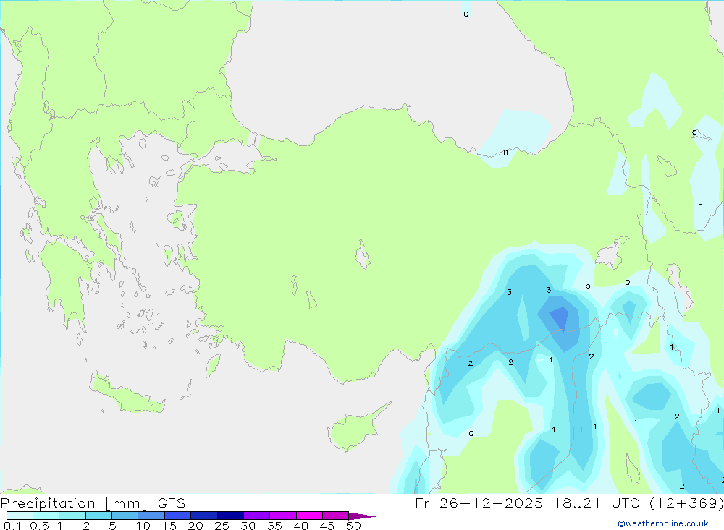Click the 15–20 mm legend color swatch
This screenshot has height=530, width=724.
177,516
